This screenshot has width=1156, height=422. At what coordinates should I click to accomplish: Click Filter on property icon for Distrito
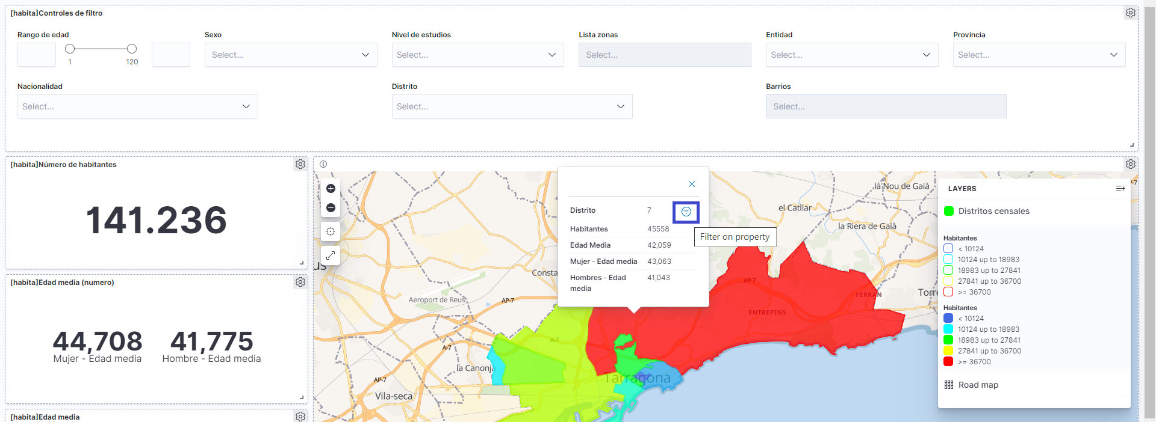(x=686, y=212)
